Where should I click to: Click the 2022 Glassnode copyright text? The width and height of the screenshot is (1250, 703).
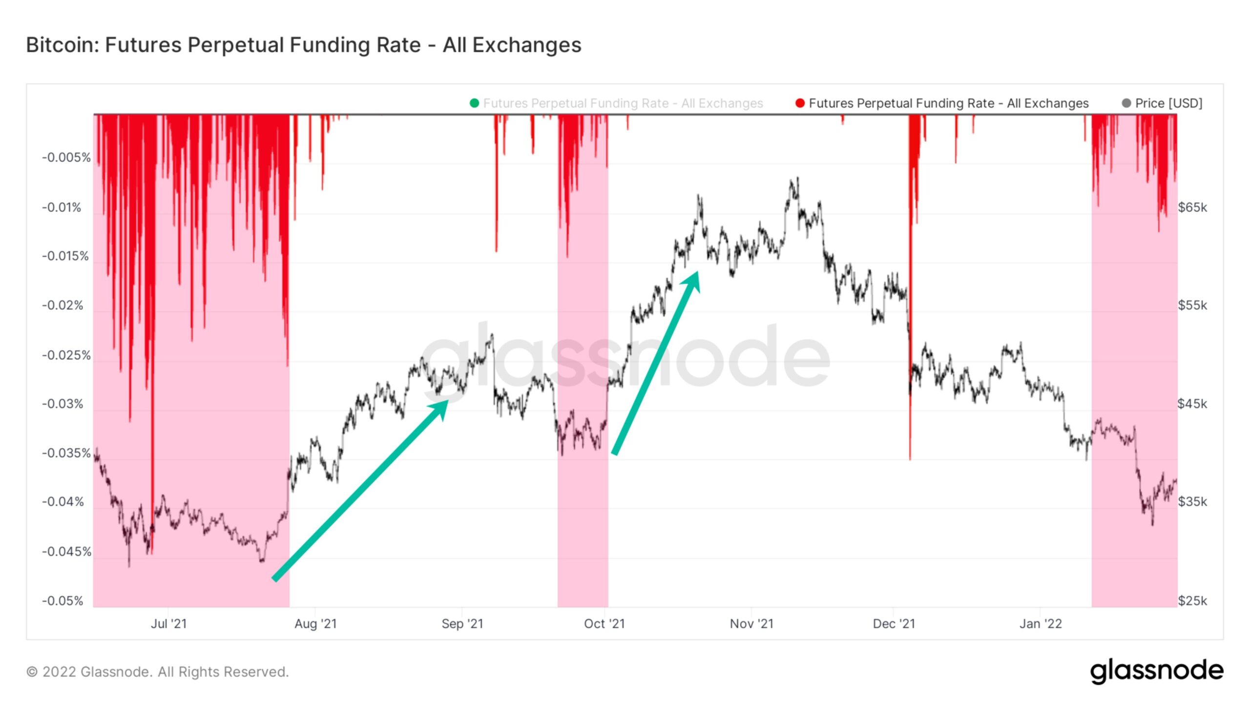(158, 672)
